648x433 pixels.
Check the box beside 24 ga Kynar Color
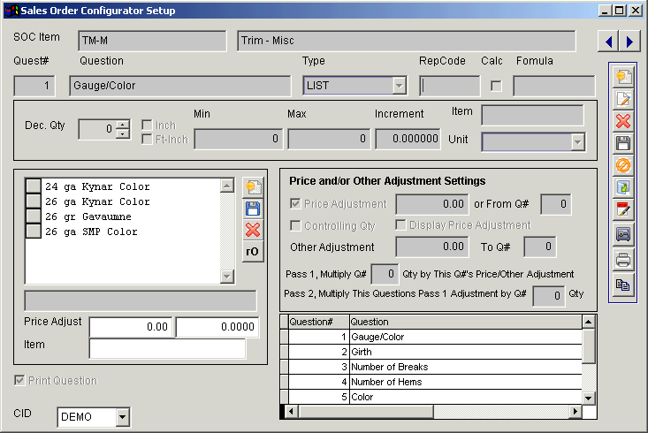click(33, 186)
